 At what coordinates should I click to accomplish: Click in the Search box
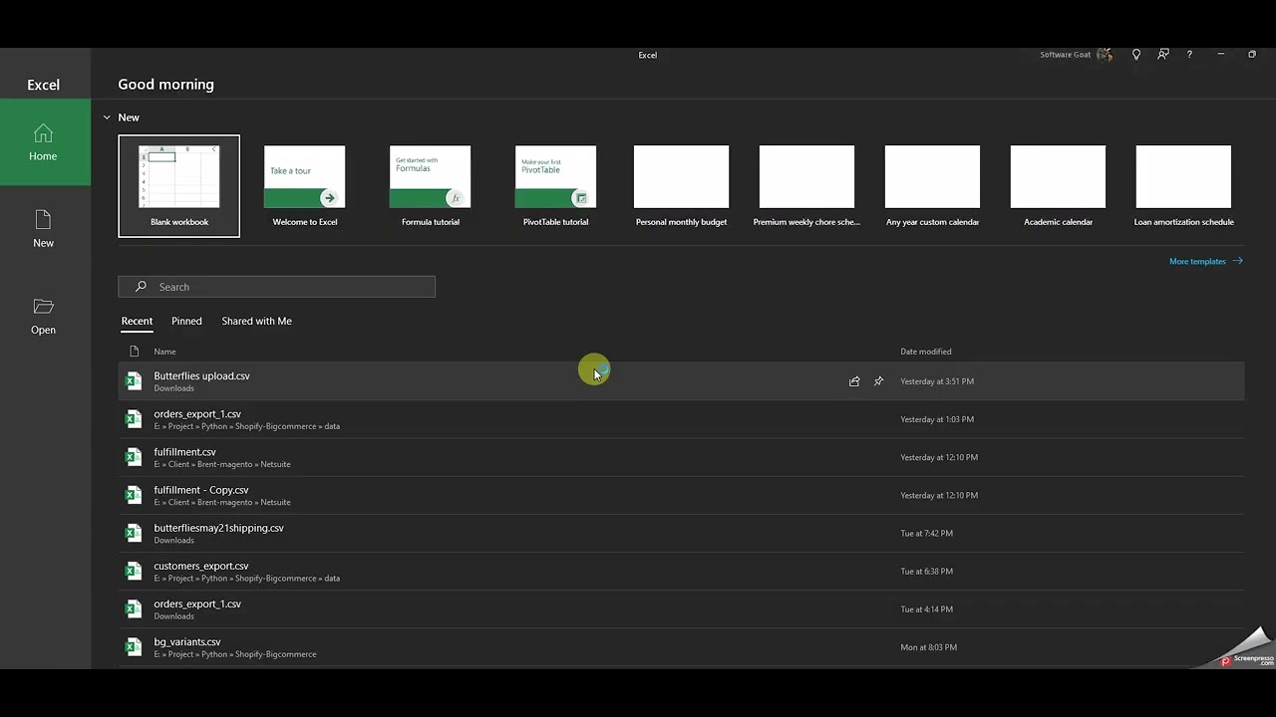[x=277, y=287]
